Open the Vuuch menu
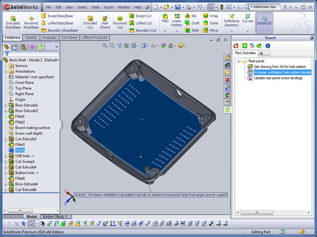The height and width of the screenshot is (237, 317). click(109, 7)
